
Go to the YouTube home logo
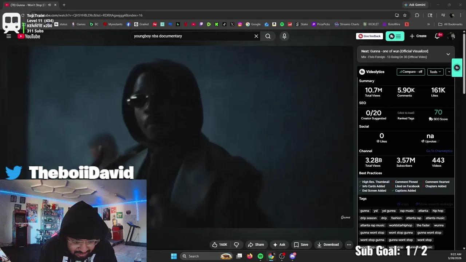click(29, 36)
